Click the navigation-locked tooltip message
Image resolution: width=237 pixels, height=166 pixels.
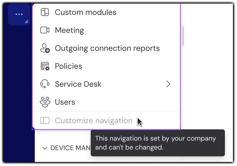(x=156, y=143)
